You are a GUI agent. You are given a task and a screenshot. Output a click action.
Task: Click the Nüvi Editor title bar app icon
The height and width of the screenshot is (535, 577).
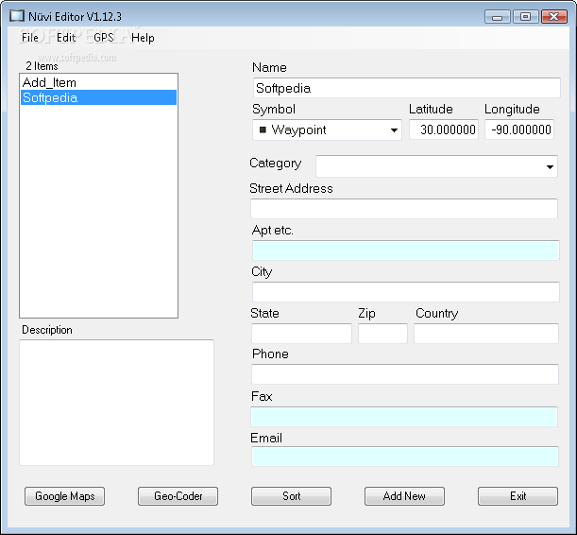(17, 16)
